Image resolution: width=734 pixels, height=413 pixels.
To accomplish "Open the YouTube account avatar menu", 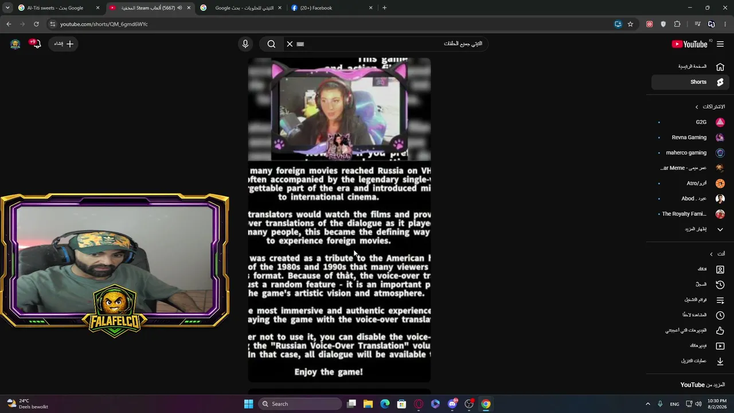I will [x=15, y=44].
